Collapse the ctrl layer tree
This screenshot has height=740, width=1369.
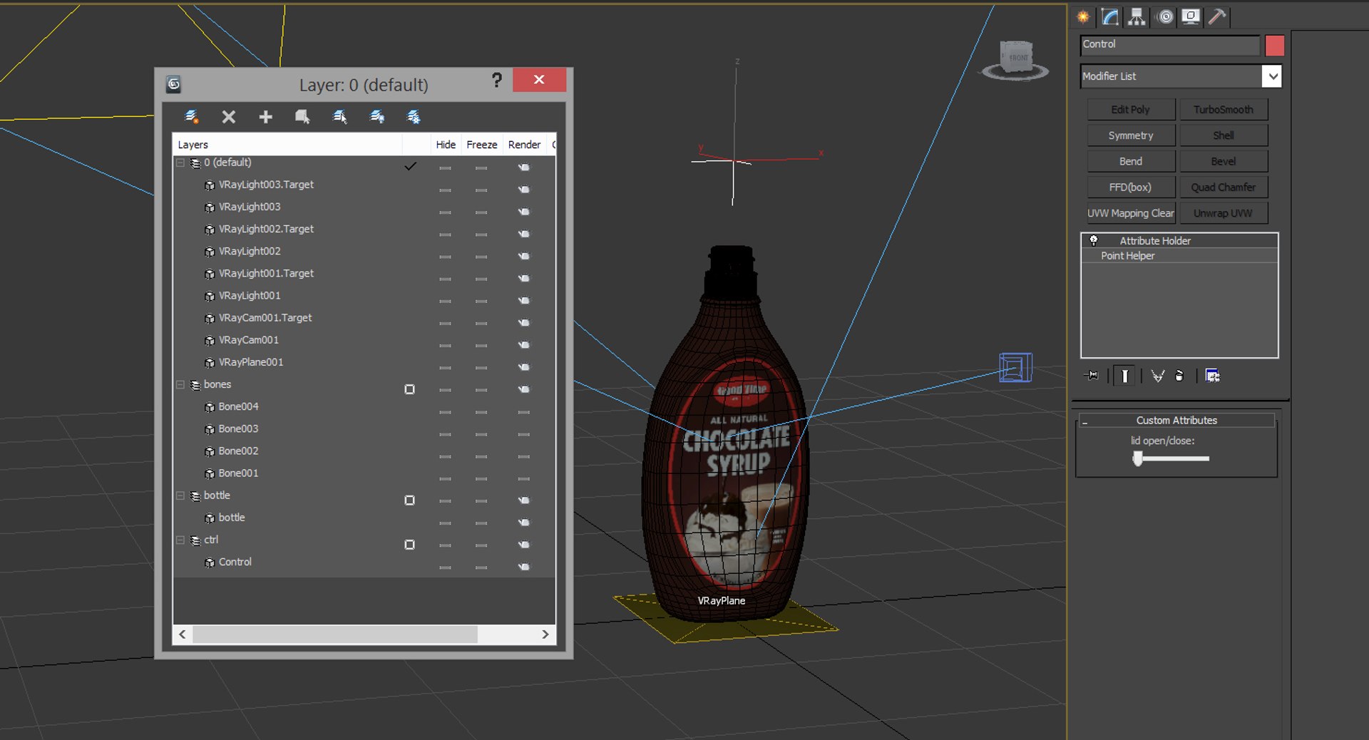point(180,540)
